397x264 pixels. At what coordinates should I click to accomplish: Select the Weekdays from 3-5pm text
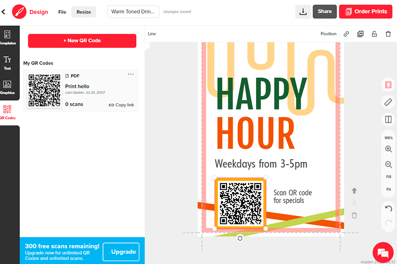click(261, 164)
